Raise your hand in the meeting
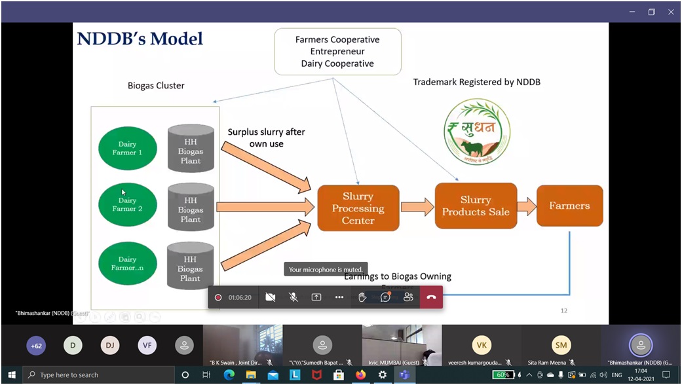Image resolution: width=682 pixels, height=385 pixels. 362,297
